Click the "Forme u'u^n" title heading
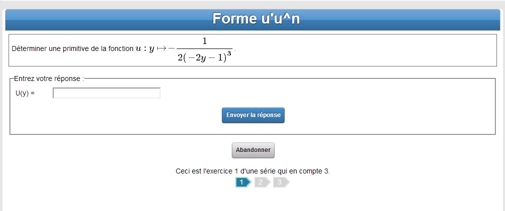 [x=256, y=18]
